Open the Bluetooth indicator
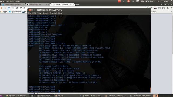173x97 pixels. [x=124, y=1]
